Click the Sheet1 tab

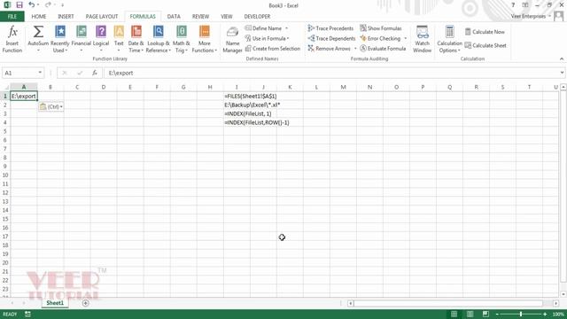click(x=55, y=303)
